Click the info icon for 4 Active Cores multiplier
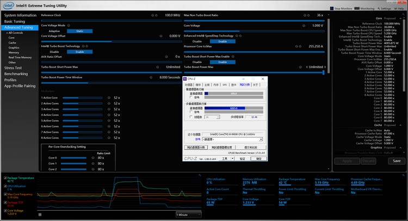Viewport: 408px width, 221px height. click(x=109, y=115)
